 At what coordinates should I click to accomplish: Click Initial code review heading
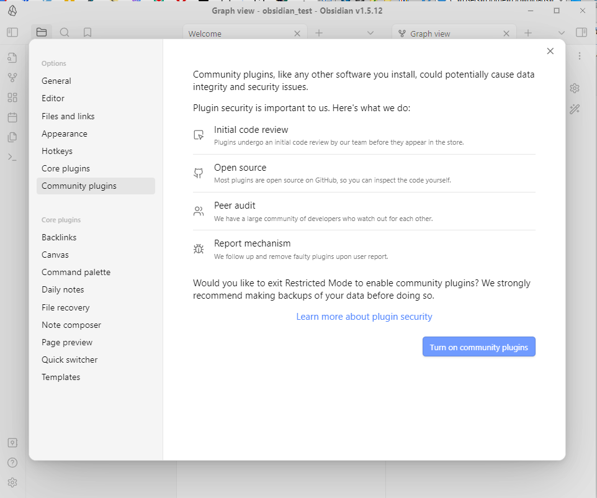point(251,130)
